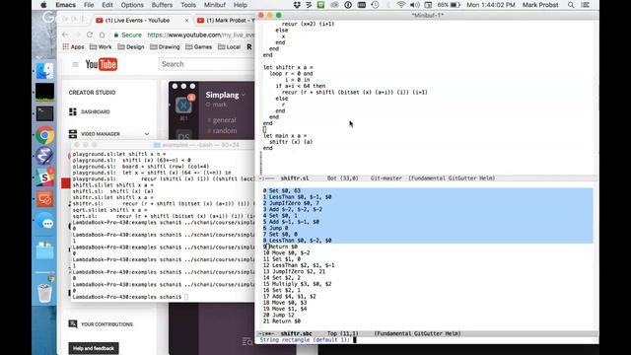Open Emacs icon in the Dock
The width and height of the screenshot is (631, 355).
44,156
